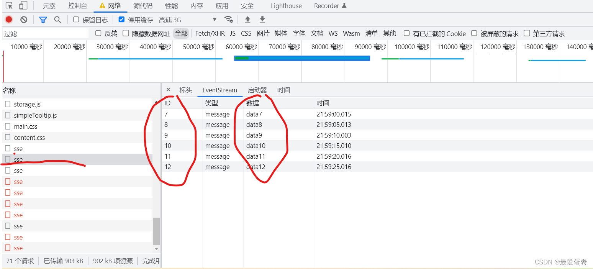This screenshot has width=593, height=269.
Task: Enable the 反转 filter checkbox
Action: 98,33
